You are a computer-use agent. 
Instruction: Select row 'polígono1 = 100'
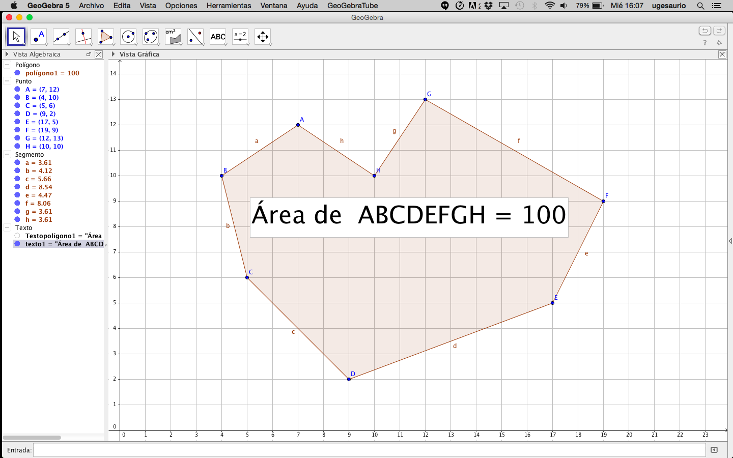coord(52,73)
